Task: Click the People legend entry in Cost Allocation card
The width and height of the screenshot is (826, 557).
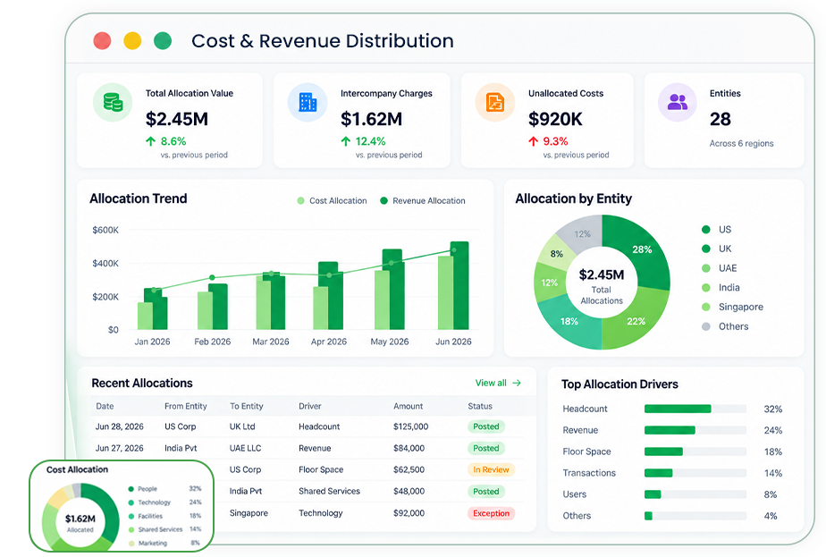Action: point(164,489)
